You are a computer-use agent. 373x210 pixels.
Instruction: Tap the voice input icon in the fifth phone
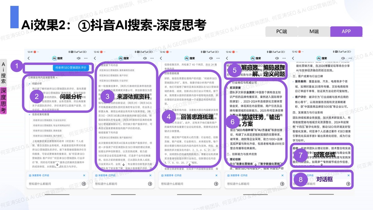[349, 184]
